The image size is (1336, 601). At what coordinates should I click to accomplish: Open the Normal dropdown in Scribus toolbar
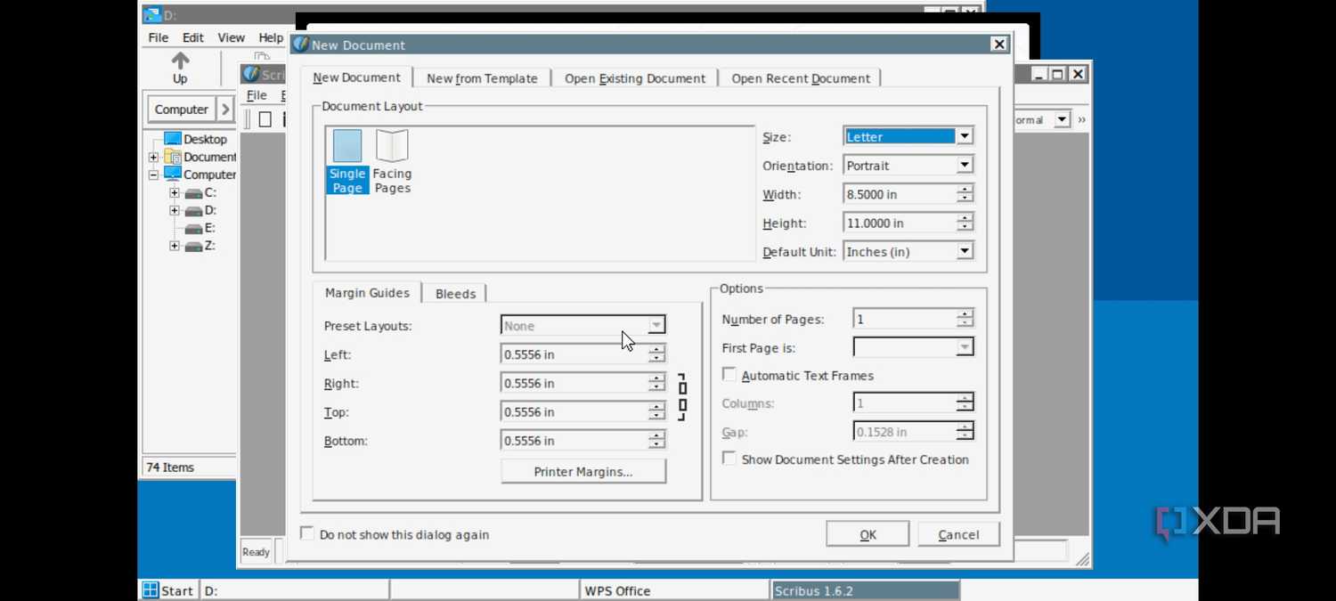click(x=1062, y=119)
